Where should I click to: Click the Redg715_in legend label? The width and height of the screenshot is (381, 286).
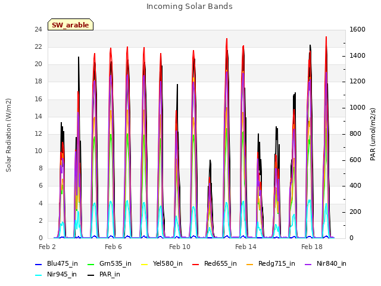coord(276,263)
